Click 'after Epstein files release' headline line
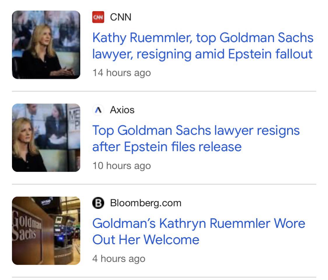The width and height of the screenshot is (328, 280). coord(167,147)
